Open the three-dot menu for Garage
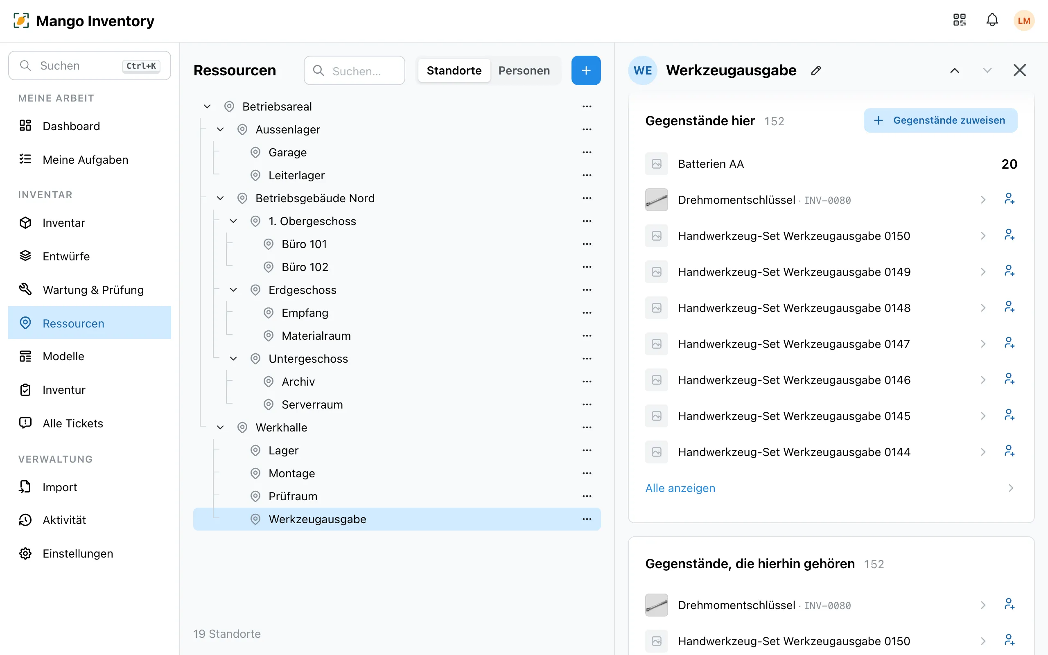The width and height of the screenshot is (1048, 655). pyautogui.click(x=587, y=152)
